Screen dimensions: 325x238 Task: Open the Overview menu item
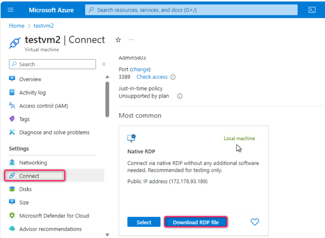click(x=30, y=79)
